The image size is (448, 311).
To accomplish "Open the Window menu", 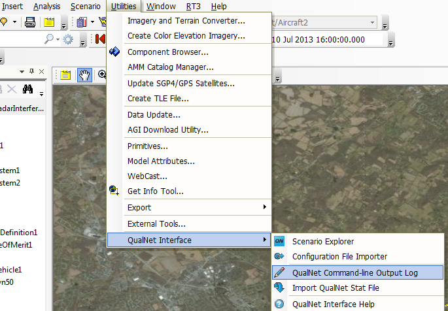I will [161, 6].
